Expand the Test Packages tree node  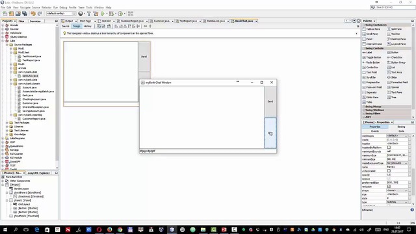[7, 123]
